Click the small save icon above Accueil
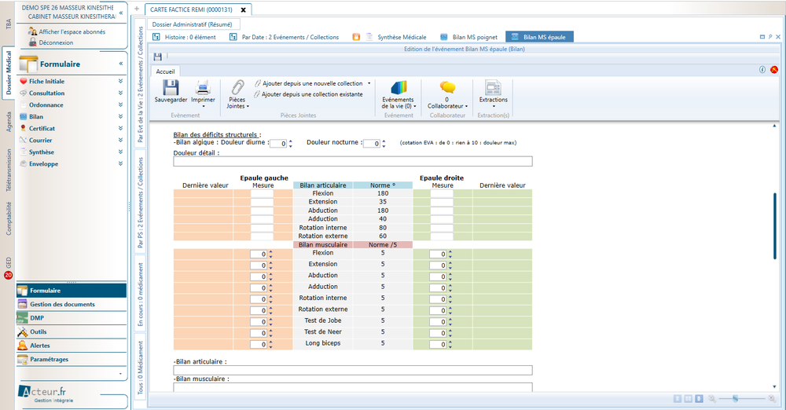 (x=157, y=57)
